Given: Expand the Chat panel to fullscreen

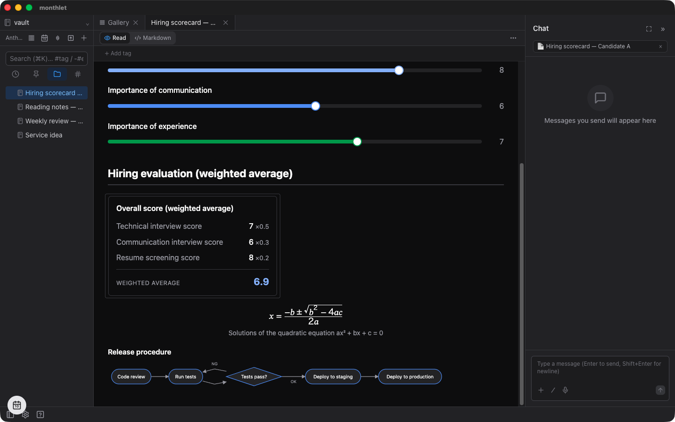Looking at the screenshot, I should pos(649,29).
